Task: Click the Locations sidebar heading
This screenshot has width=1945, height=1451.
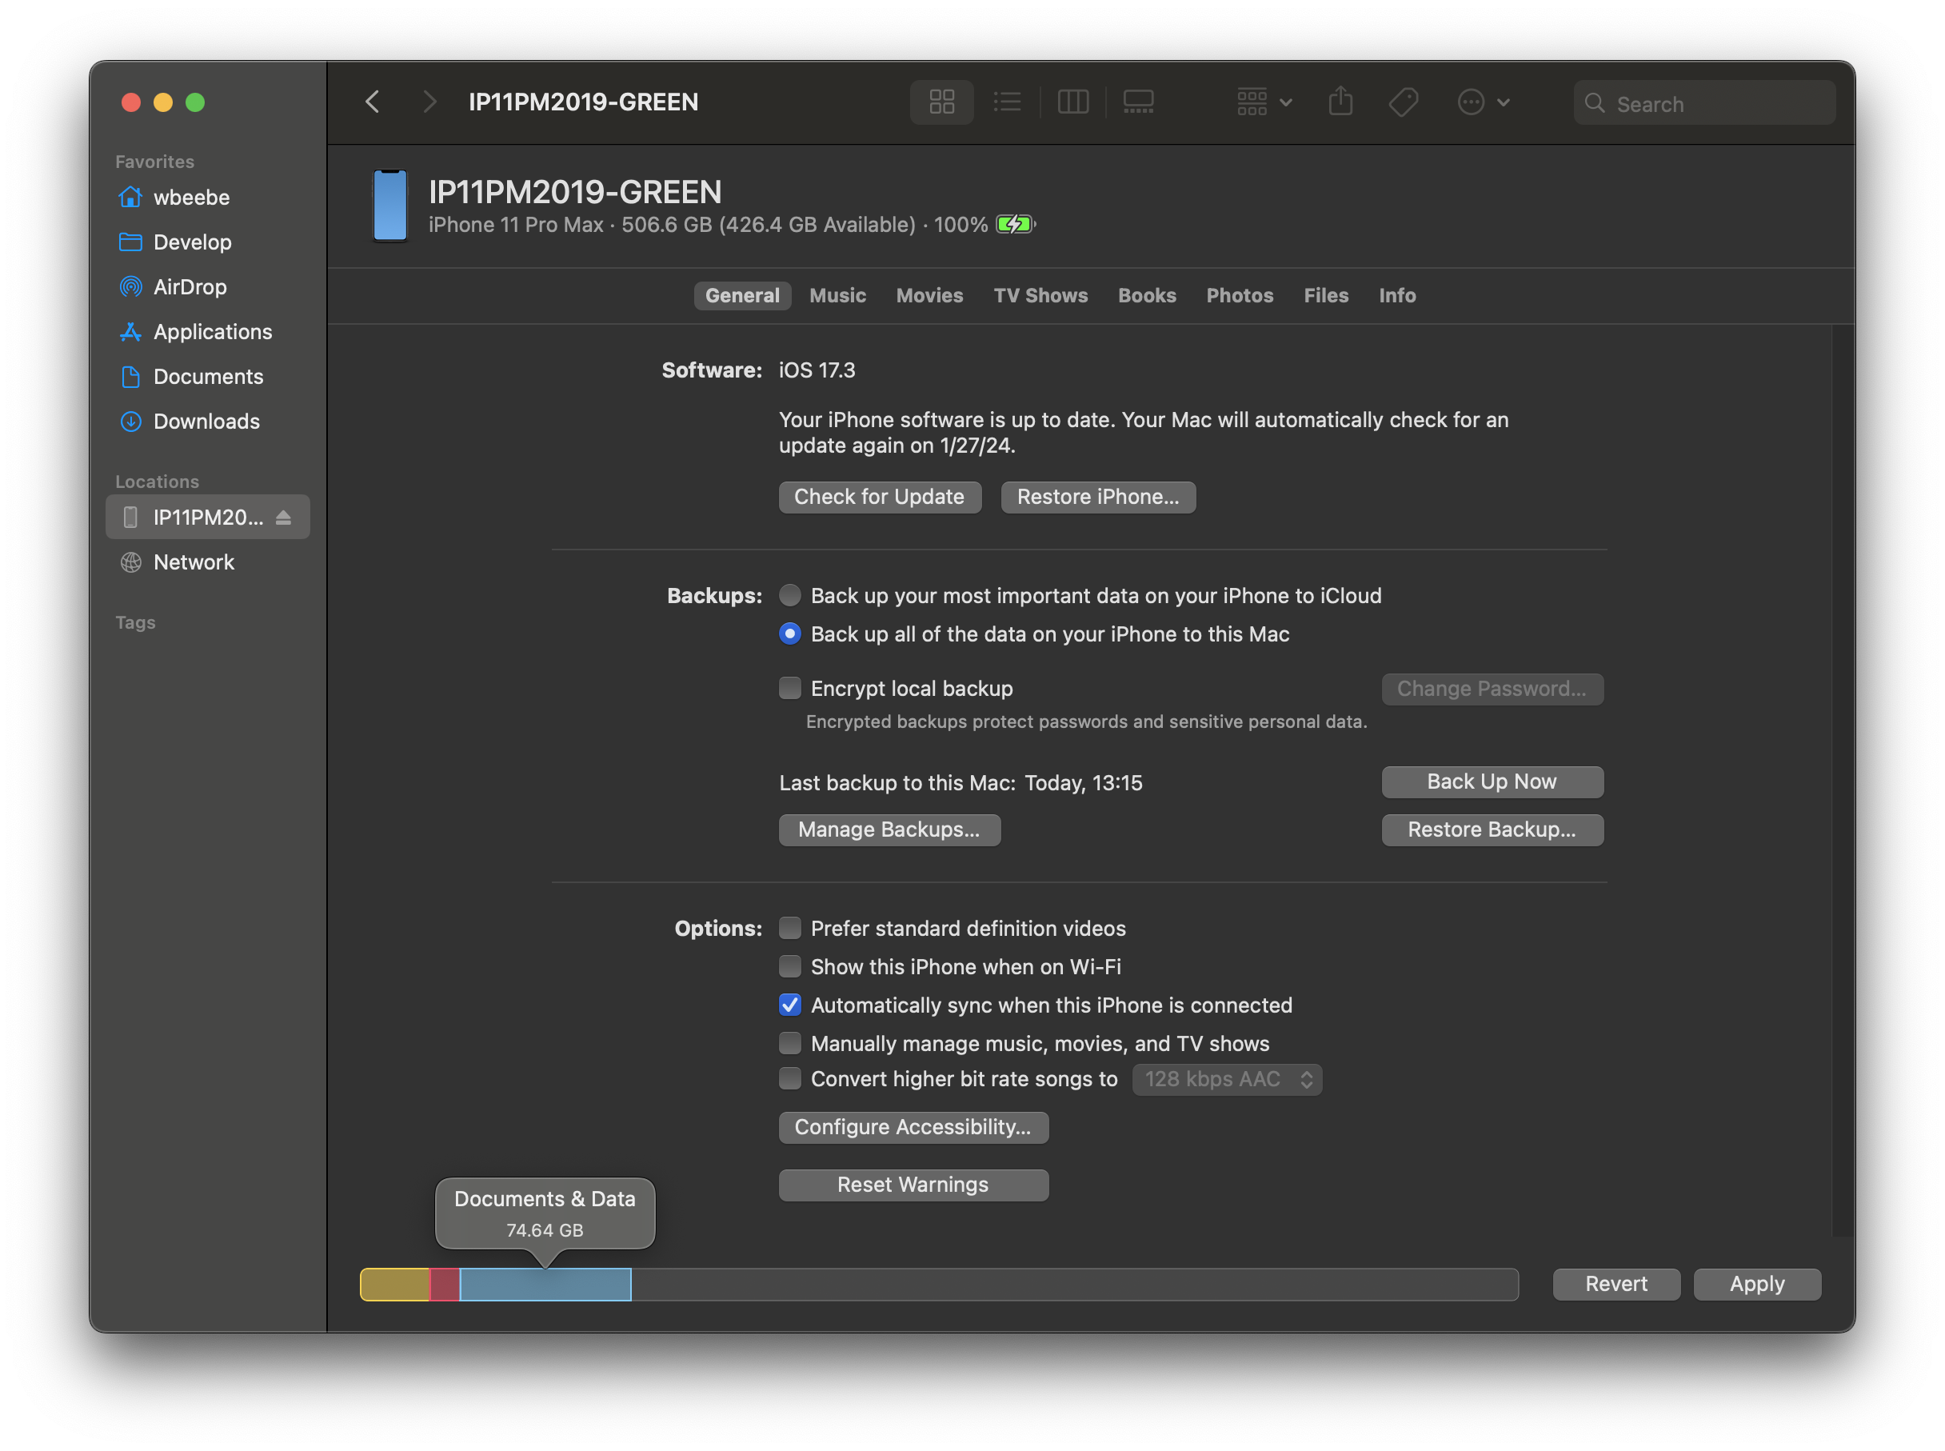Action: click(x=158, y=482)
